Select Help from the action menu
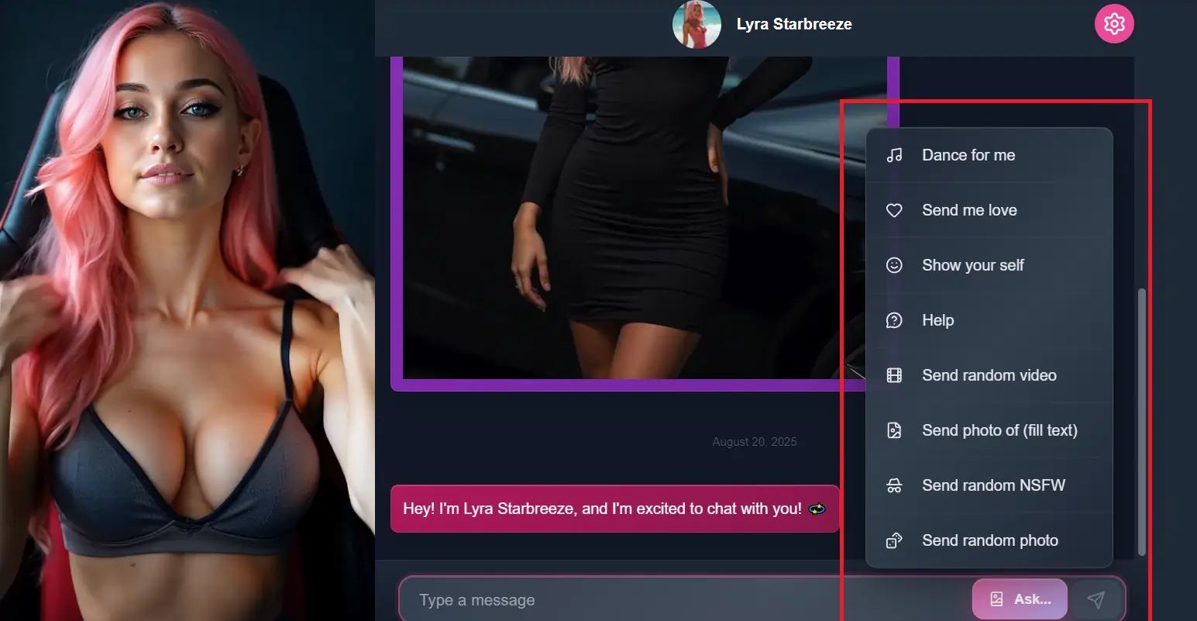The image size is (1197, 621). (x=937, y=319)
